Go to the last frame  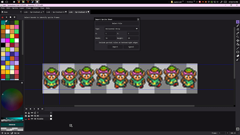point(42,109)
